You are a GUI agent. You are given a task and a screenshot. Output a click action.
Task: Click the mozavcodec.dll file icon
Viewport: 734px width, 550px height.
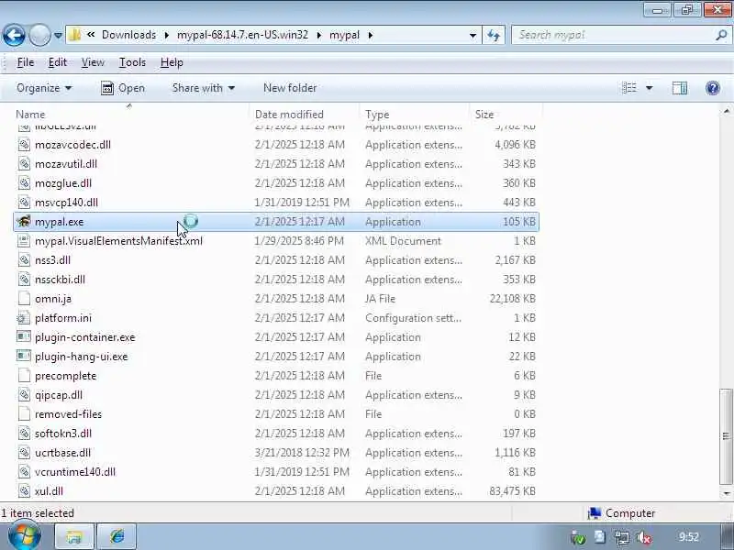24,145
